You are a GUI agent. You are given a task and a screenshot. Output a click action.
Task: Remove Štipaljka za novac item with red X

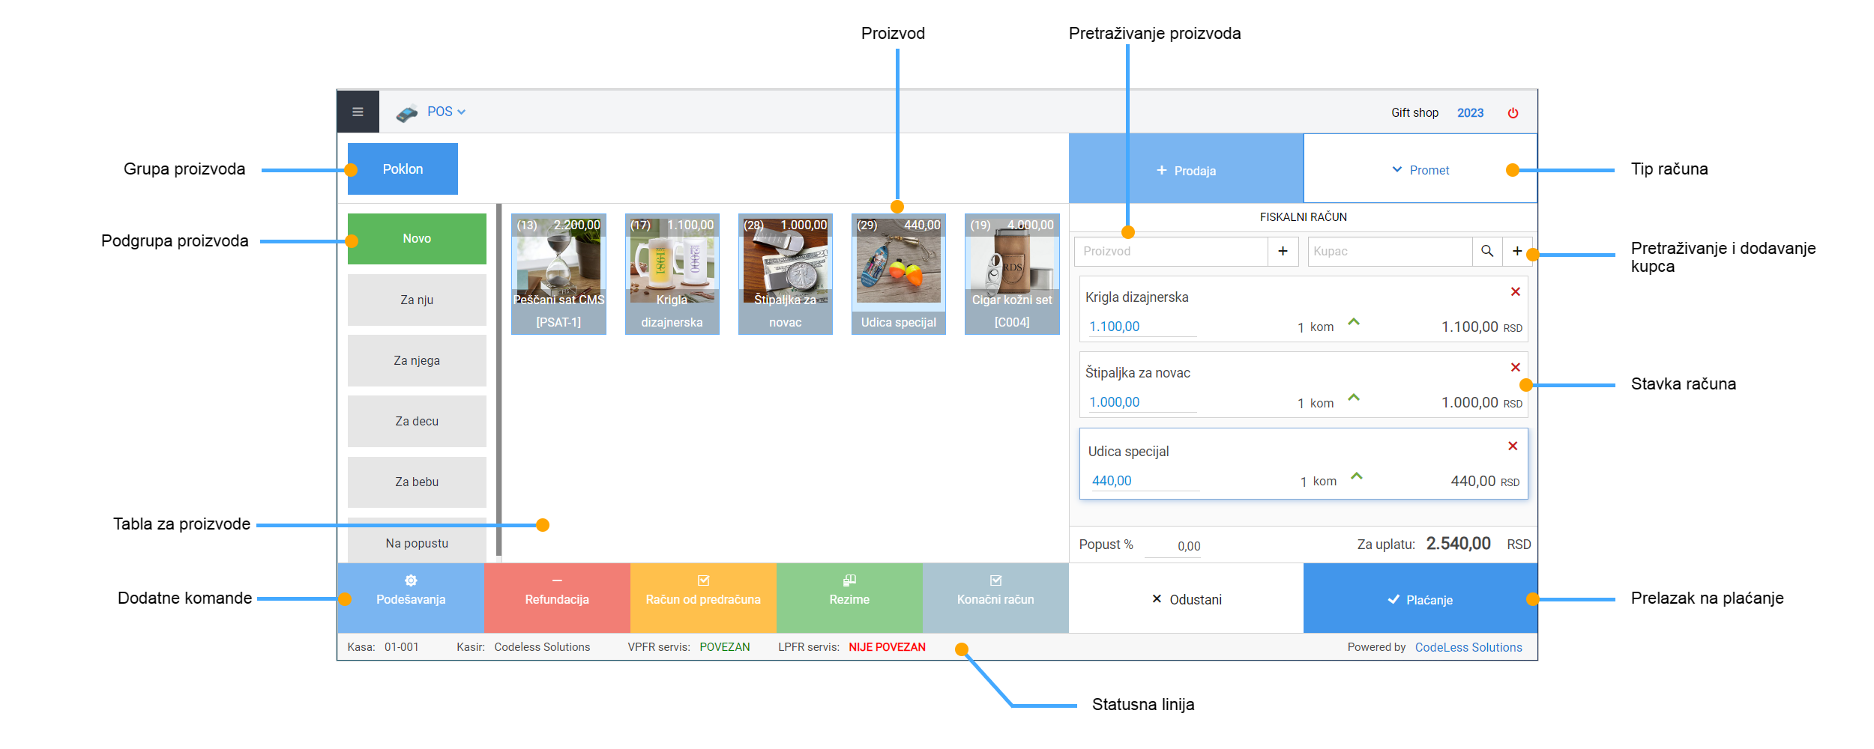(1515, 367)
